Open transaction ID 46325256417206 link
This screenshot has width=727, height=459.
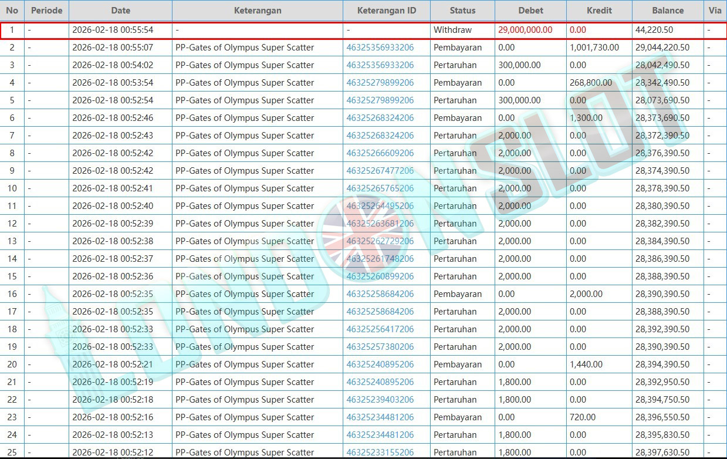380,329
